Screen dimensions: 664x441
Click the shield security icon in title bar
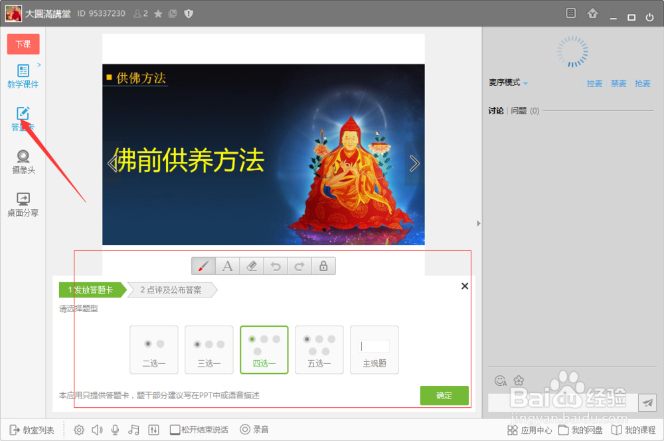click(189, 14)
